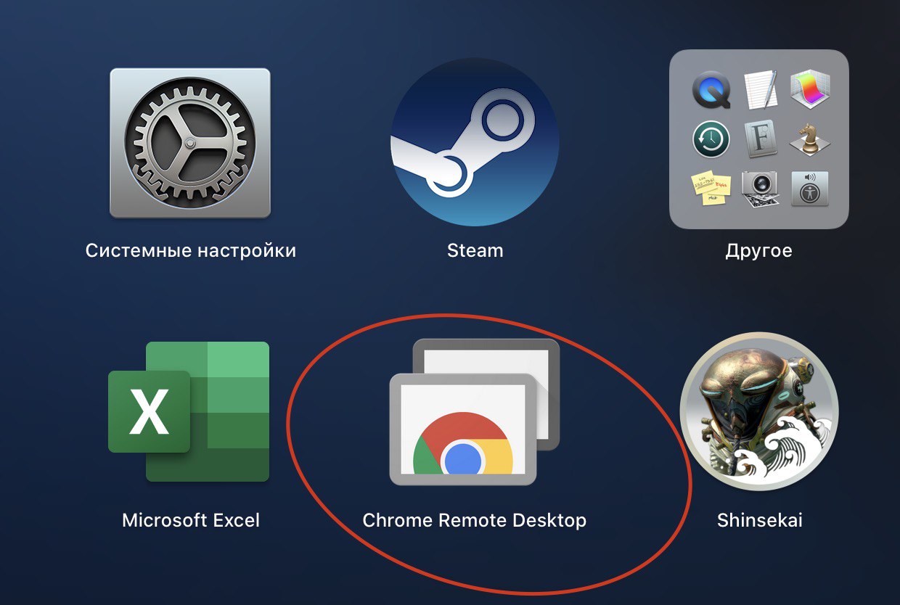900x605 pixels.
Task: Select Font Book icon in Другое folder
Action: tap(760, 139)
